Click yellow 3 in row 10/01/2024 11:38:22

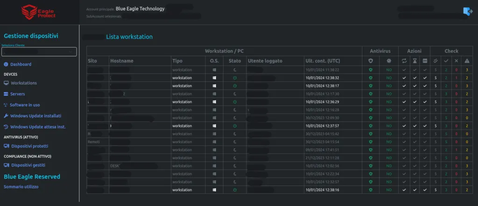[467, 70]
